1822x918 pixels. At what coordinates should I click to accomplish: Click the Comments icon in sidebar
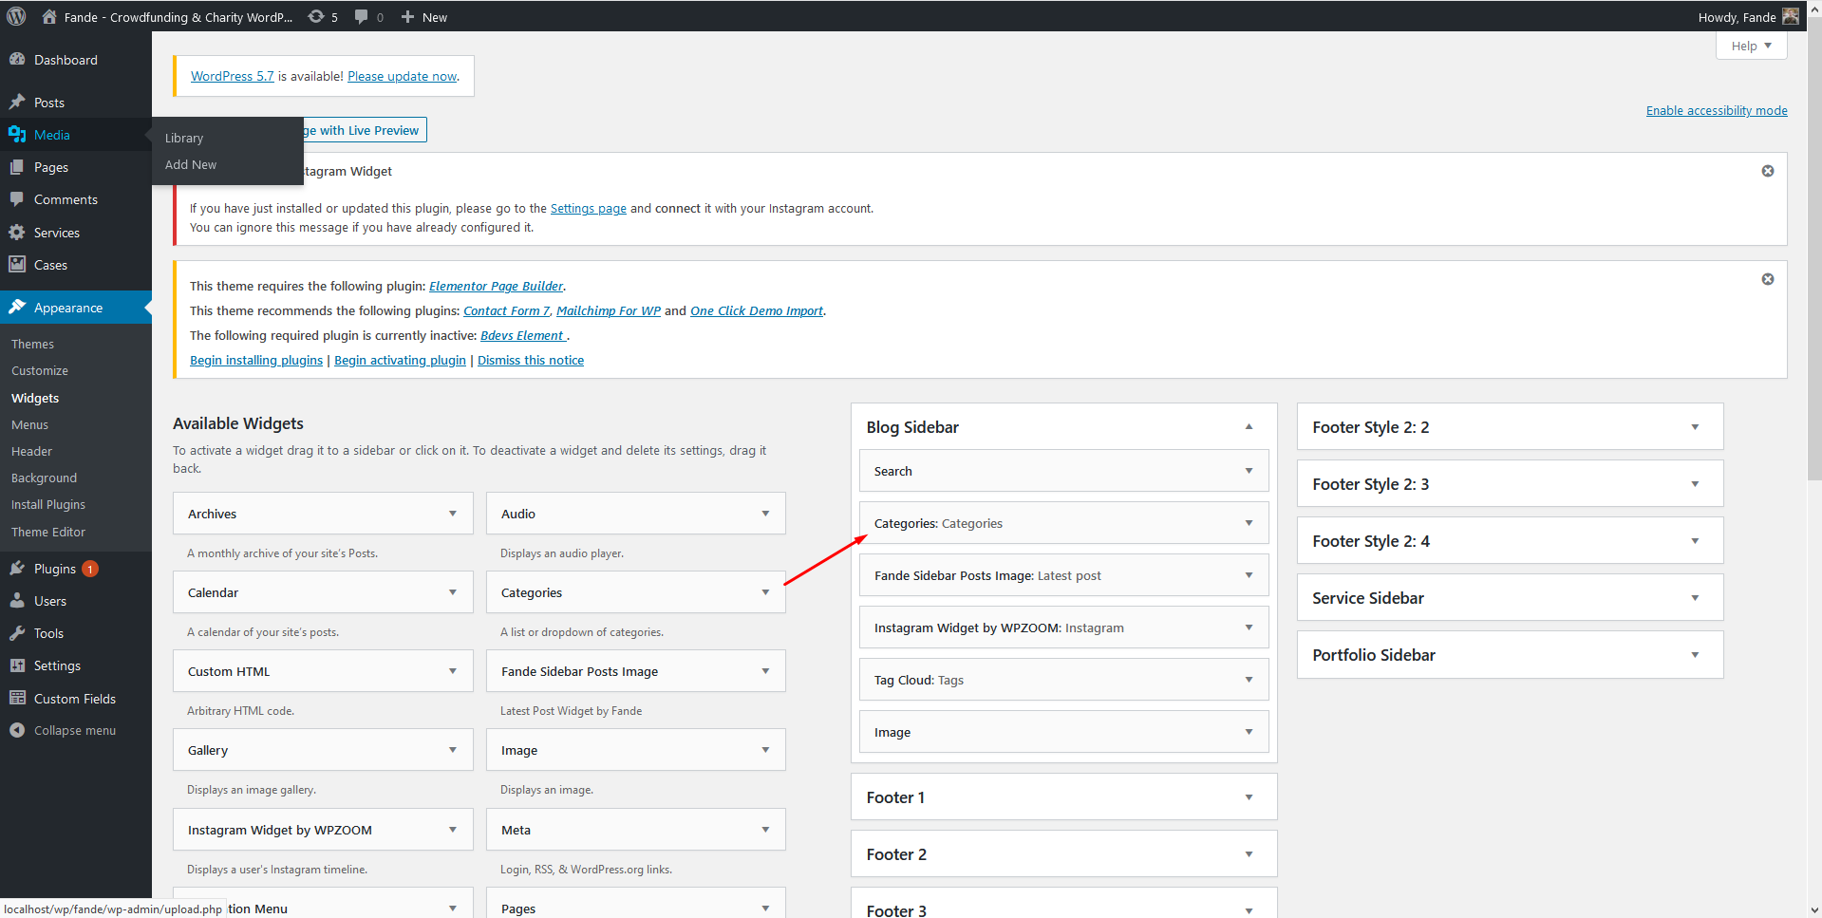17,199
